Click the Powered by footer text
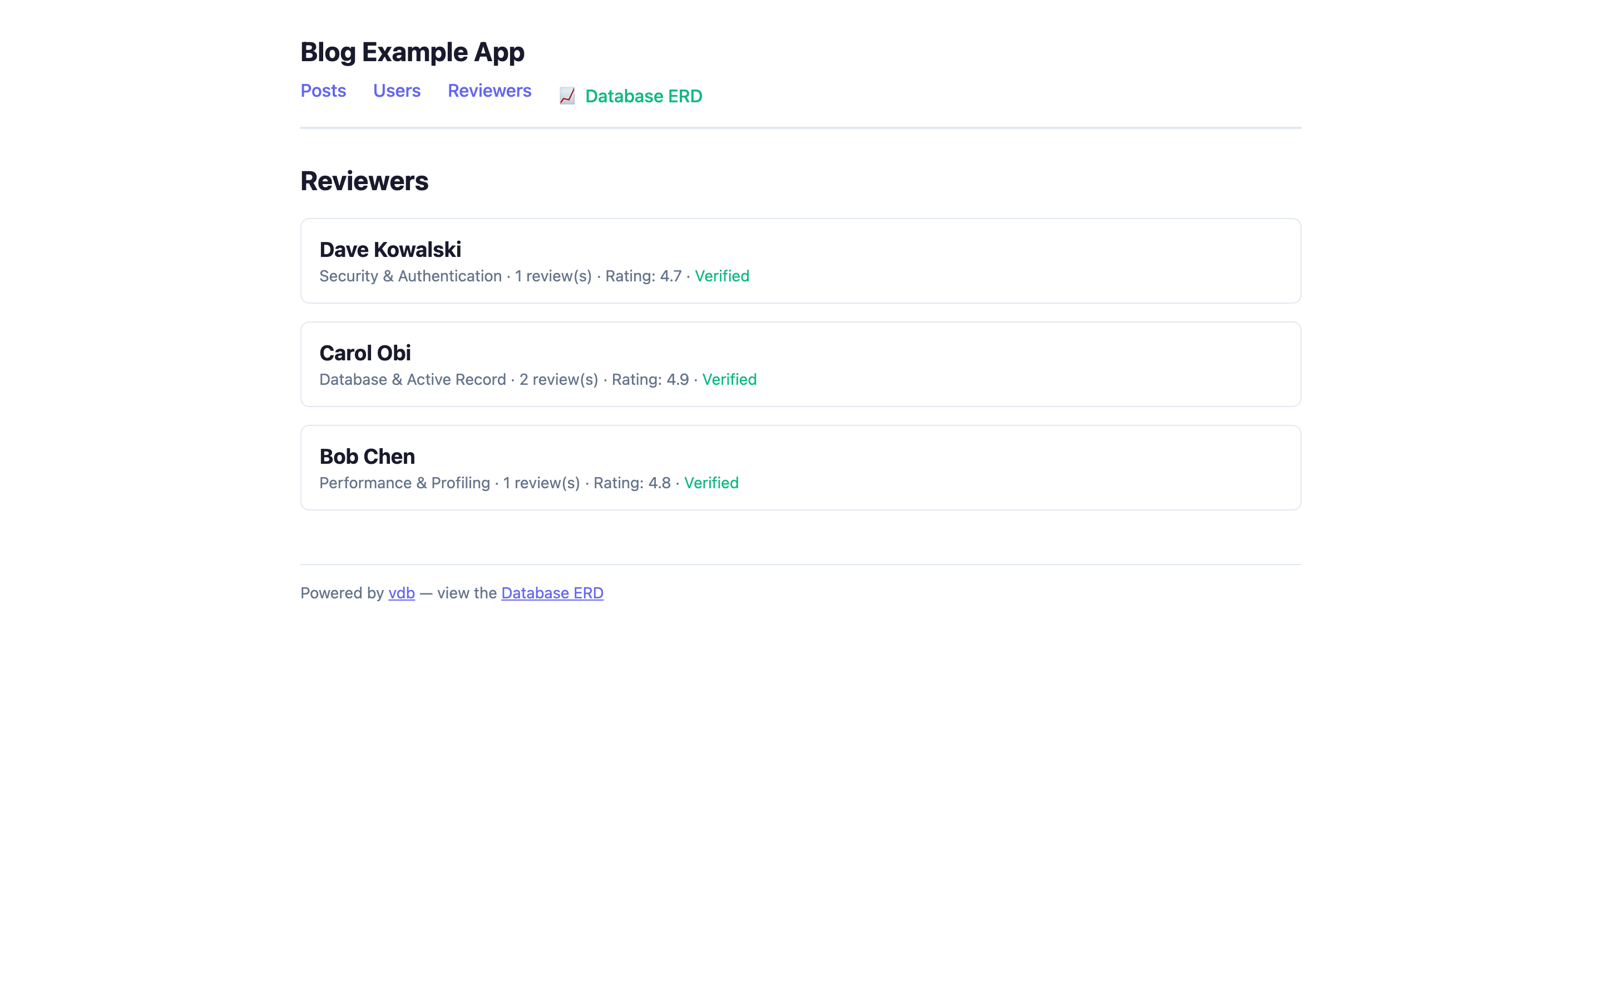Viewport: 1602px width, 1001px height. click(x=343, y=593)
